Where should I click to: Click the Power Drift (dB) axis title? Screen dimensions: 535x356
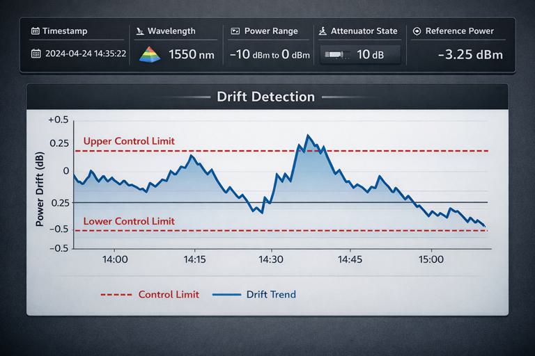tap(40, 189)
